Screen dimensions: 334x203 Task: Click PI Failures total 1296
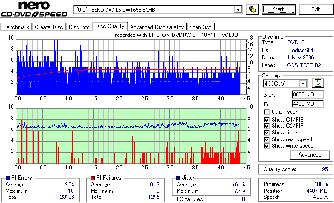pyautogui.click(x=154, y=197)
